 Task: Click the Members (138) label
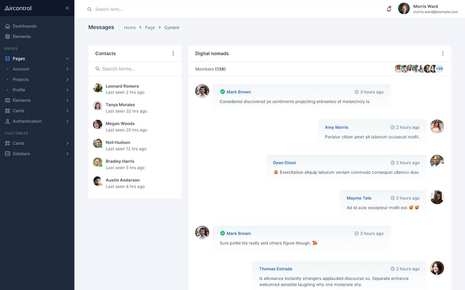[x=210, y=69]
